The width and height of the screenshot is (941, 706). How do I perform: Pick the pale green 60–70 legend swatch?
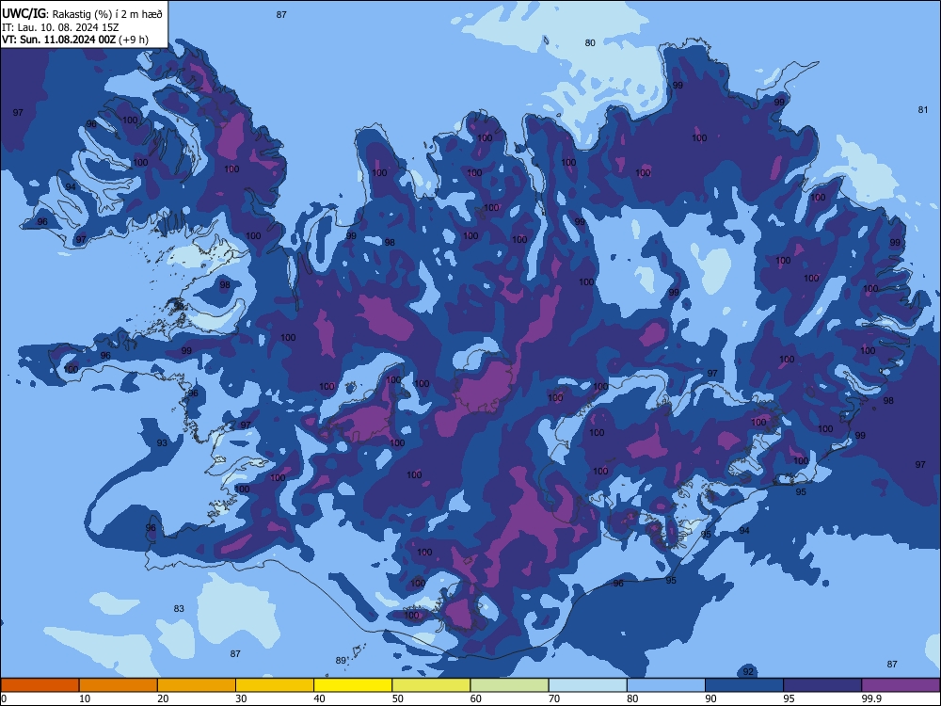(509, 685)
